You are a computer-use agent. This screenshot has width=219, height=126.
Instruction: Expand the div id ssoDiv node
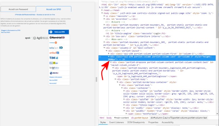coord(124,108)
